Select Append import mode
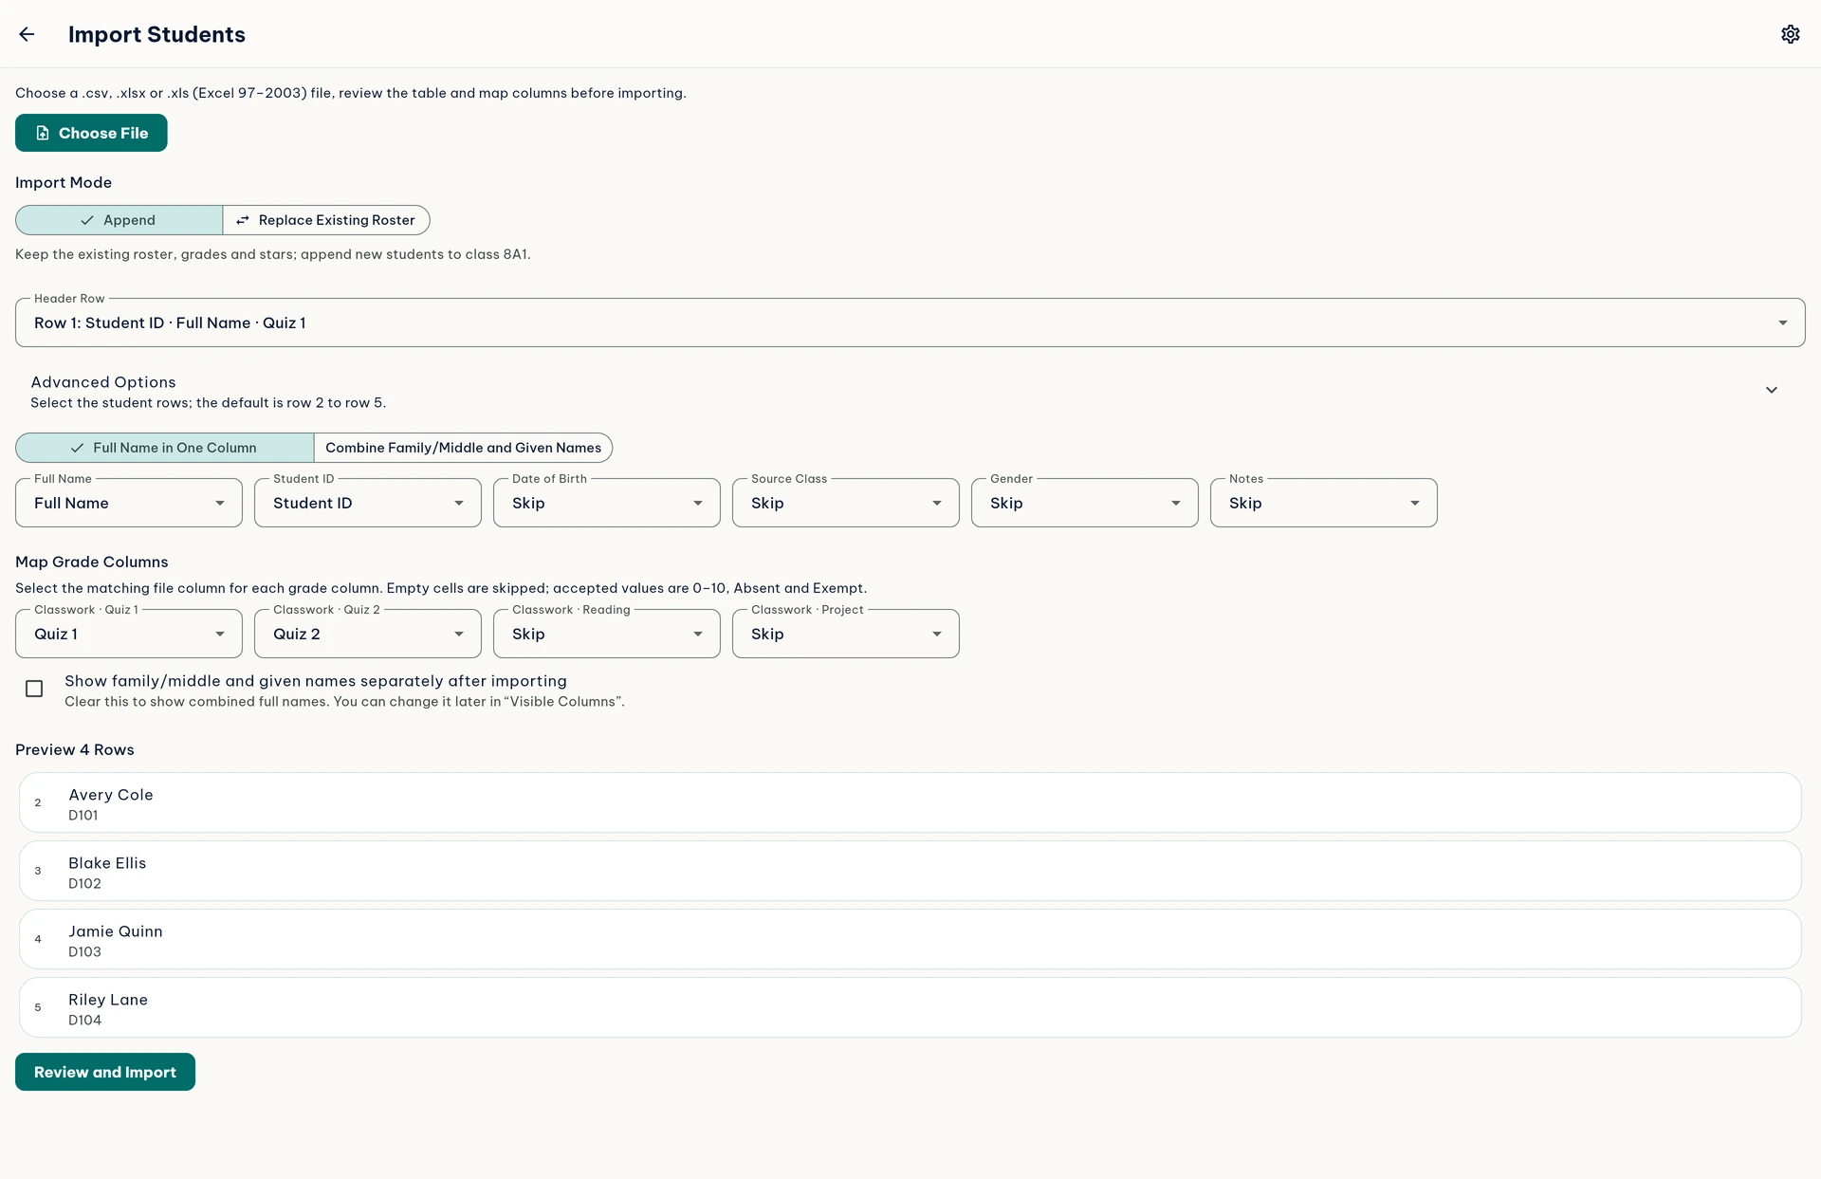Screen dimensions: 1821x1179 tap(120, 220)
